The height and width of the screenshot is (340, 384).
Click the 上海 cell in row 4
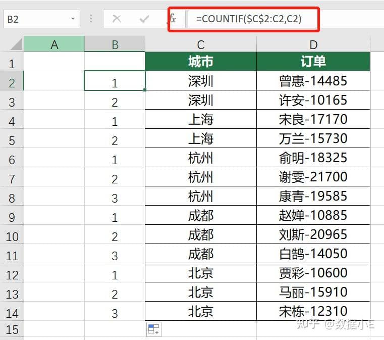tap(201, 119)
